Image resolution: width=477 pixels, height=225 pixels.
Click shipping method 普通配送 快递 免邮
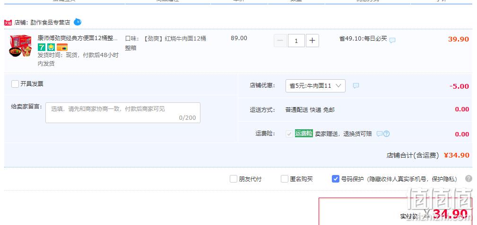click(x=310, y=110)
